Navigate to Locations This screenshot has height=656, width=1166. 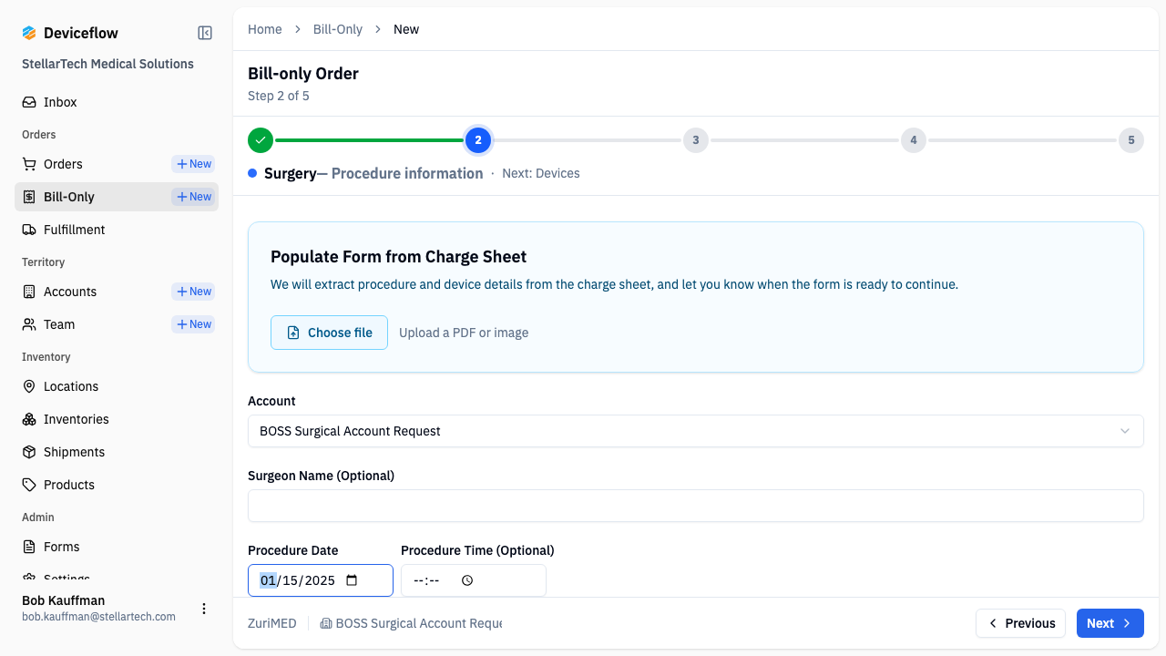[x=117, y=386]
